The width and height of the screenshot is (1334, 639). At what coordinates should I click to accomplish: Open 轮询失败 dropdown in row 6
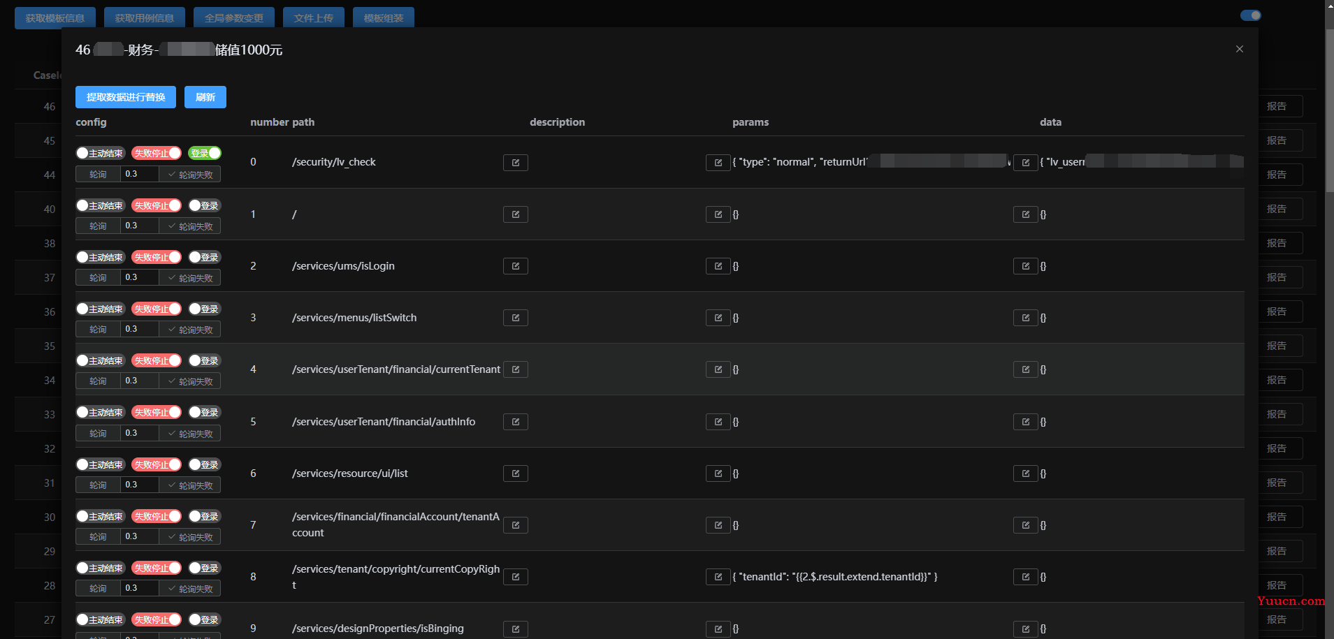190,485
